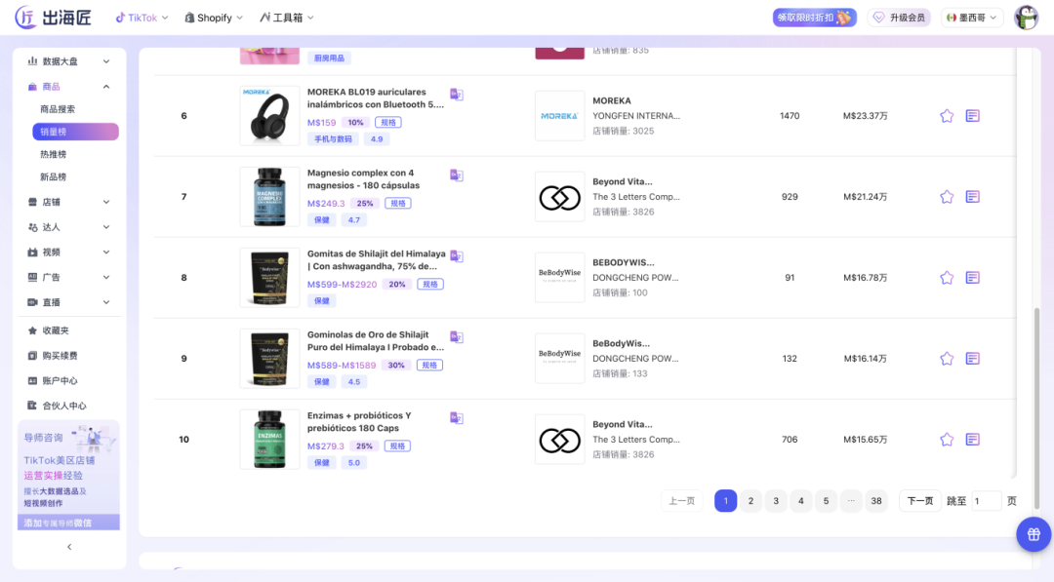Open the Shopify dropdown in top navigation
Viewport: 1054px width, 582px height.
214,18
